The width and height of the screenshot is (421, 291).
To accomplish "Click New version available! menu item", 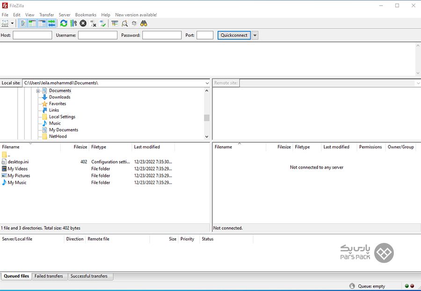I will point(136,15).
